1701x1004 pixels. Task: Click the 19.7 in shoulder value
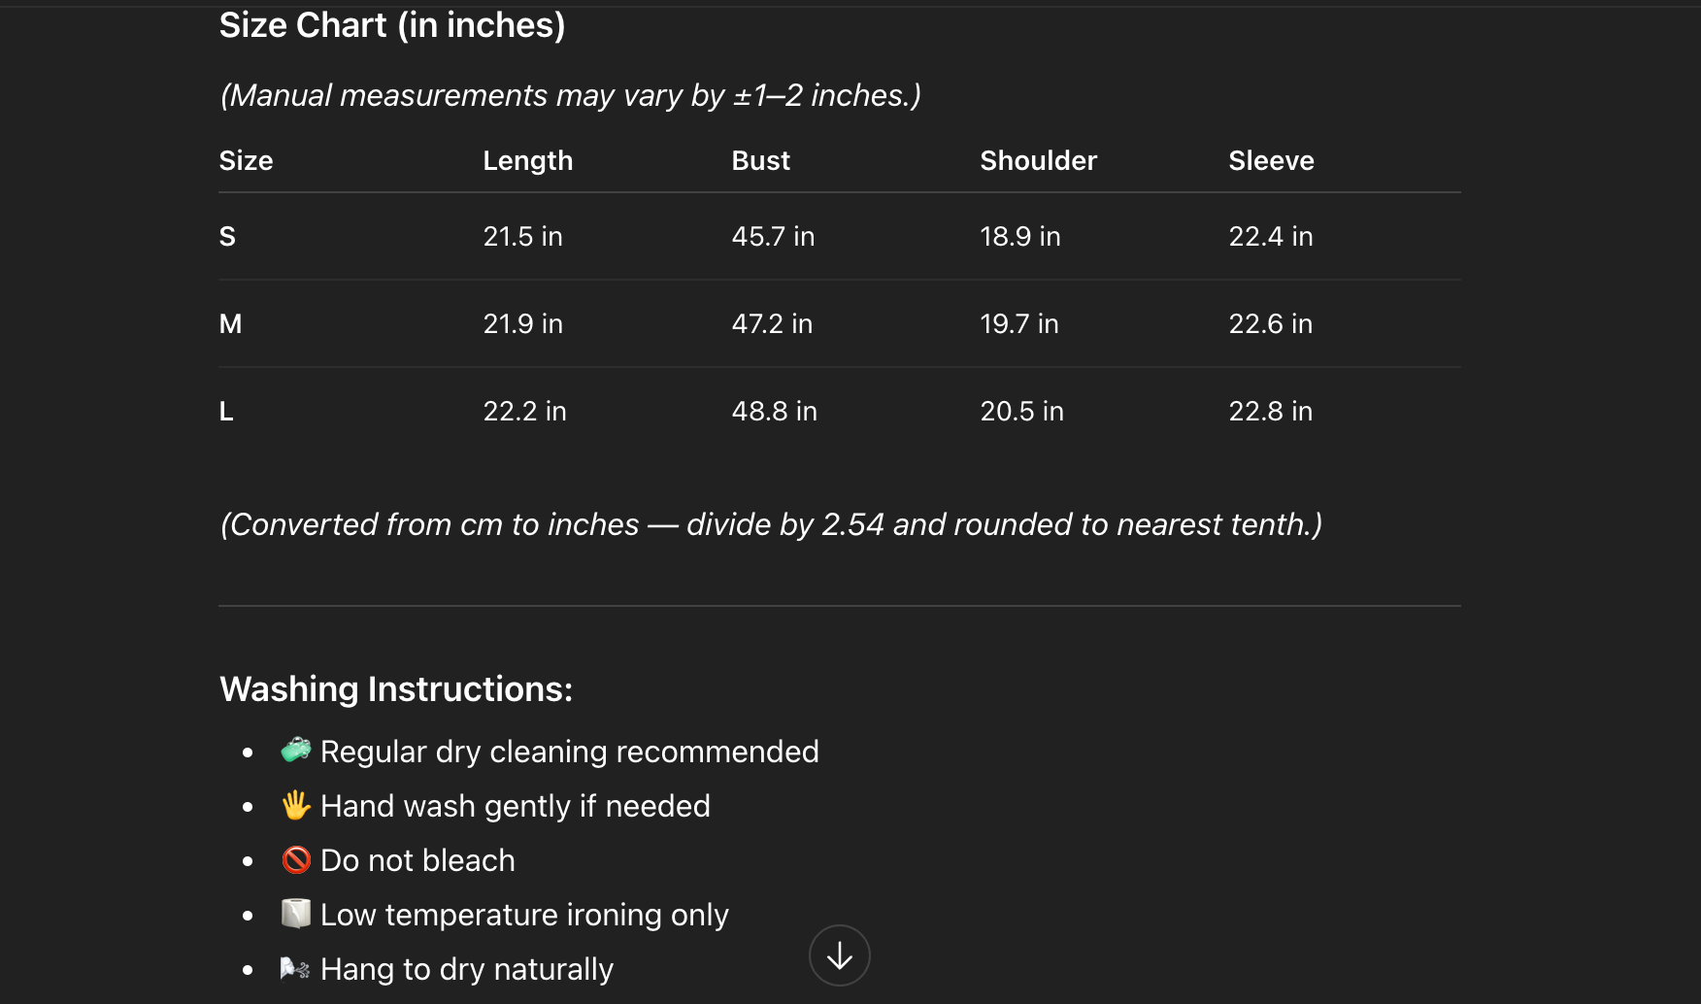coord(1018,323)
